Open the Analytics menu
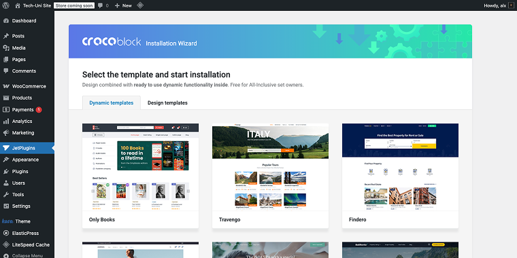The height and width of the screenshot is (258, 517). 27,121
